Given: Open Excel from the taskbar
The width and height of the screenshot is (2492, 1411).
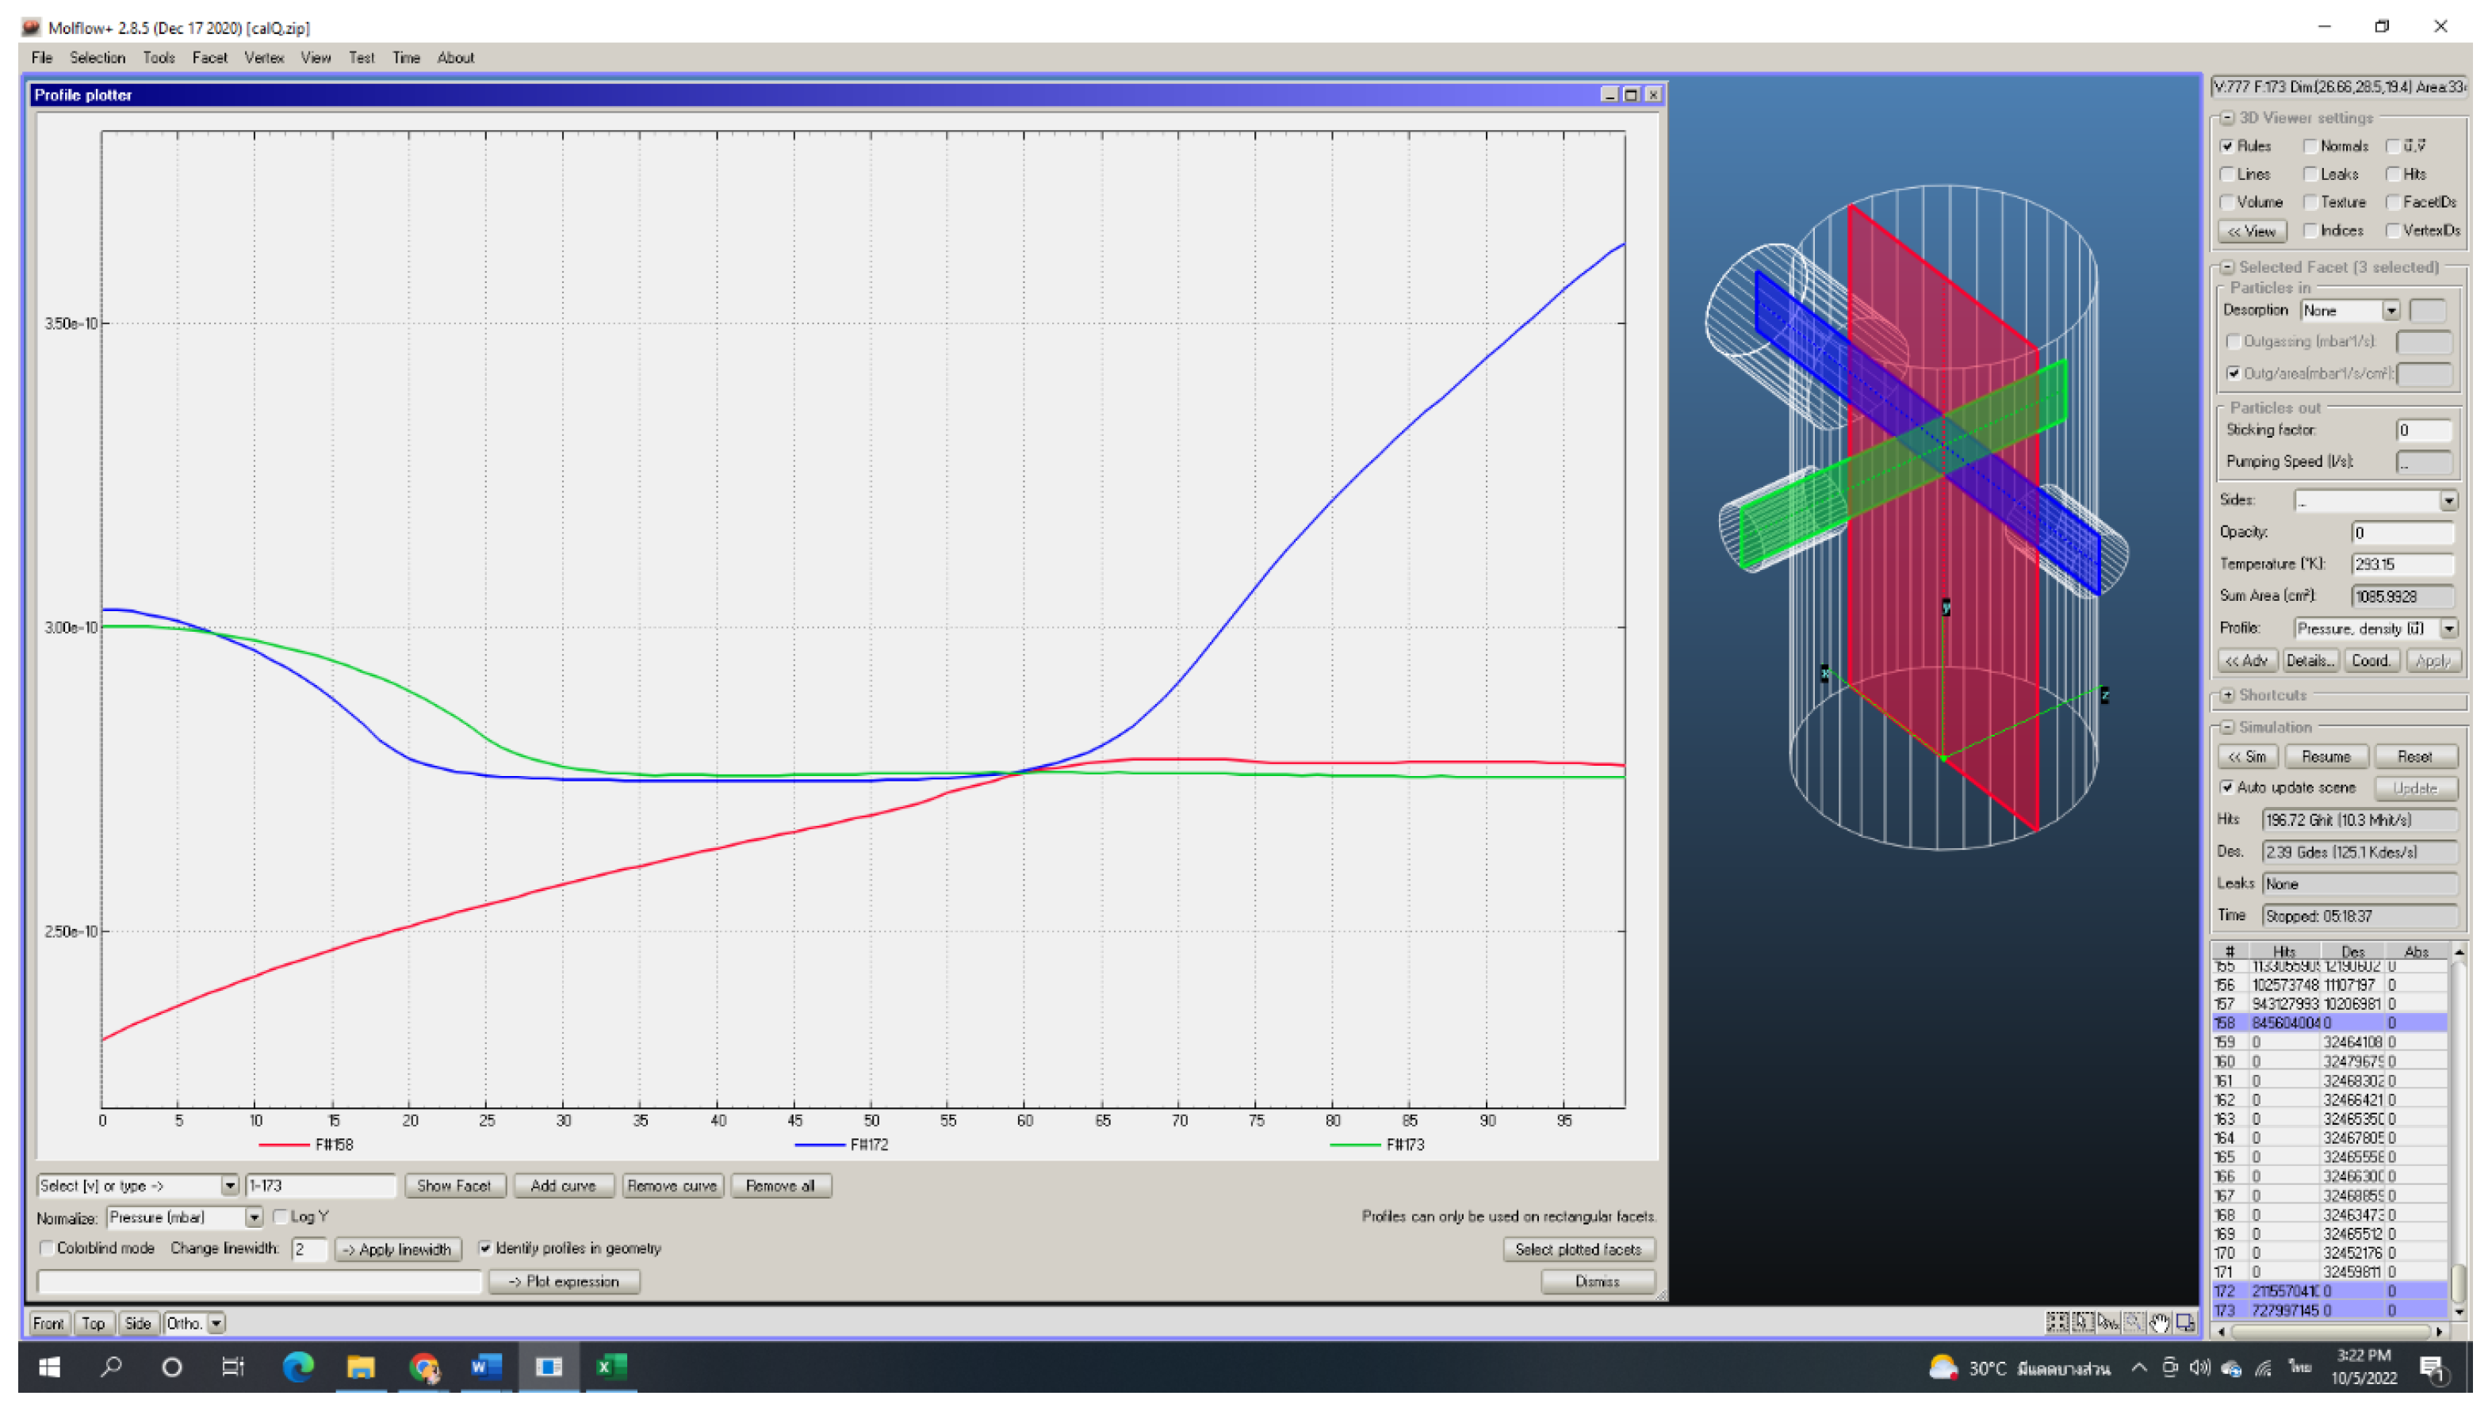Looking at the screenshot, I should [611, 1367].
